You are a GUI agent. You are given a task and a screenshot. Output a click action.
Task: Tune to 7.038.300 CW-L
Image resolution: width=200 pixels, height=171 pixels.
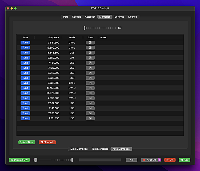[x=25, y=83]
